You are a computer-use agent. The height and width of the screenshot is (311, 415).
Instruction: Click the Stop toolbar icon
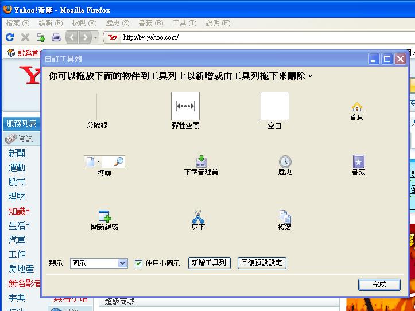tap(25, 37)
